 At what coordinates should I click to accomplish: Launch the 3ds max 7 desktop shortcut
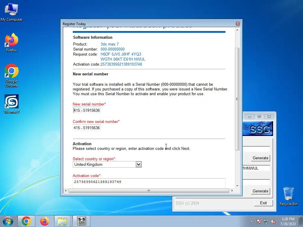click(x=12, y=104)
